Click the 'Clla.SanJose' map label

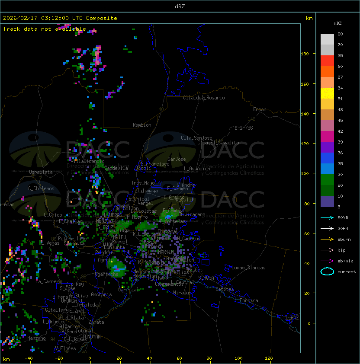(196, 138)
